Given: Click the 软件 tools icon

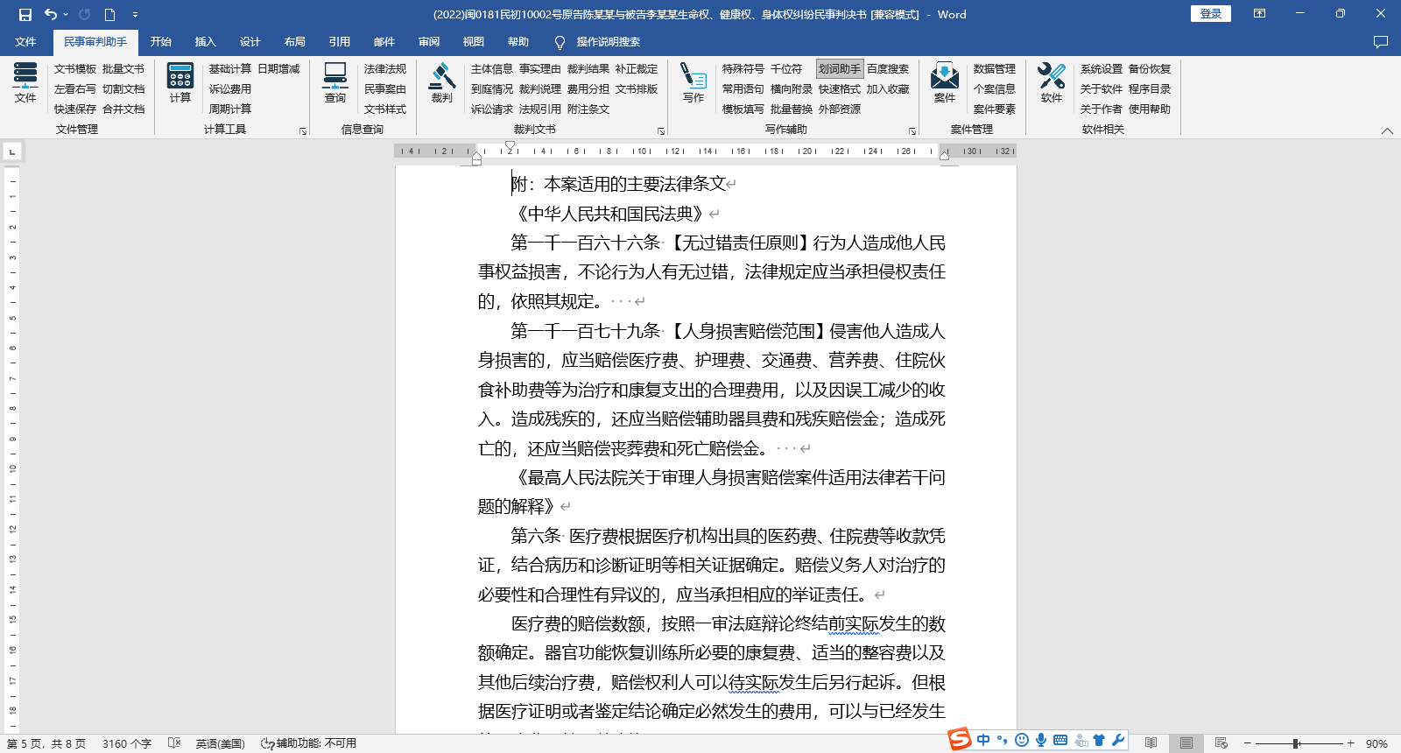Looking at the screenshot, I should [1052, 83].
